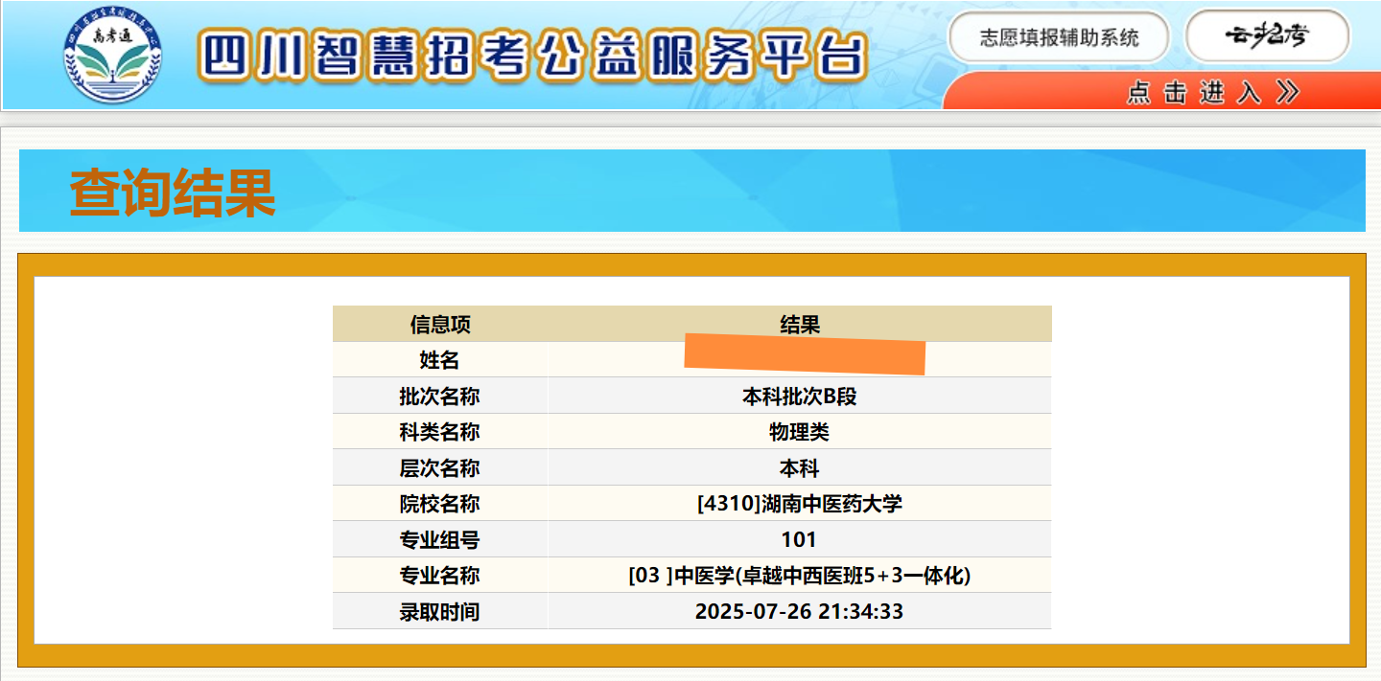The height and width of the screenshot is (681, 1381).
Task: Click the 高考通 circular logo
Action: [x=113, y=56]
